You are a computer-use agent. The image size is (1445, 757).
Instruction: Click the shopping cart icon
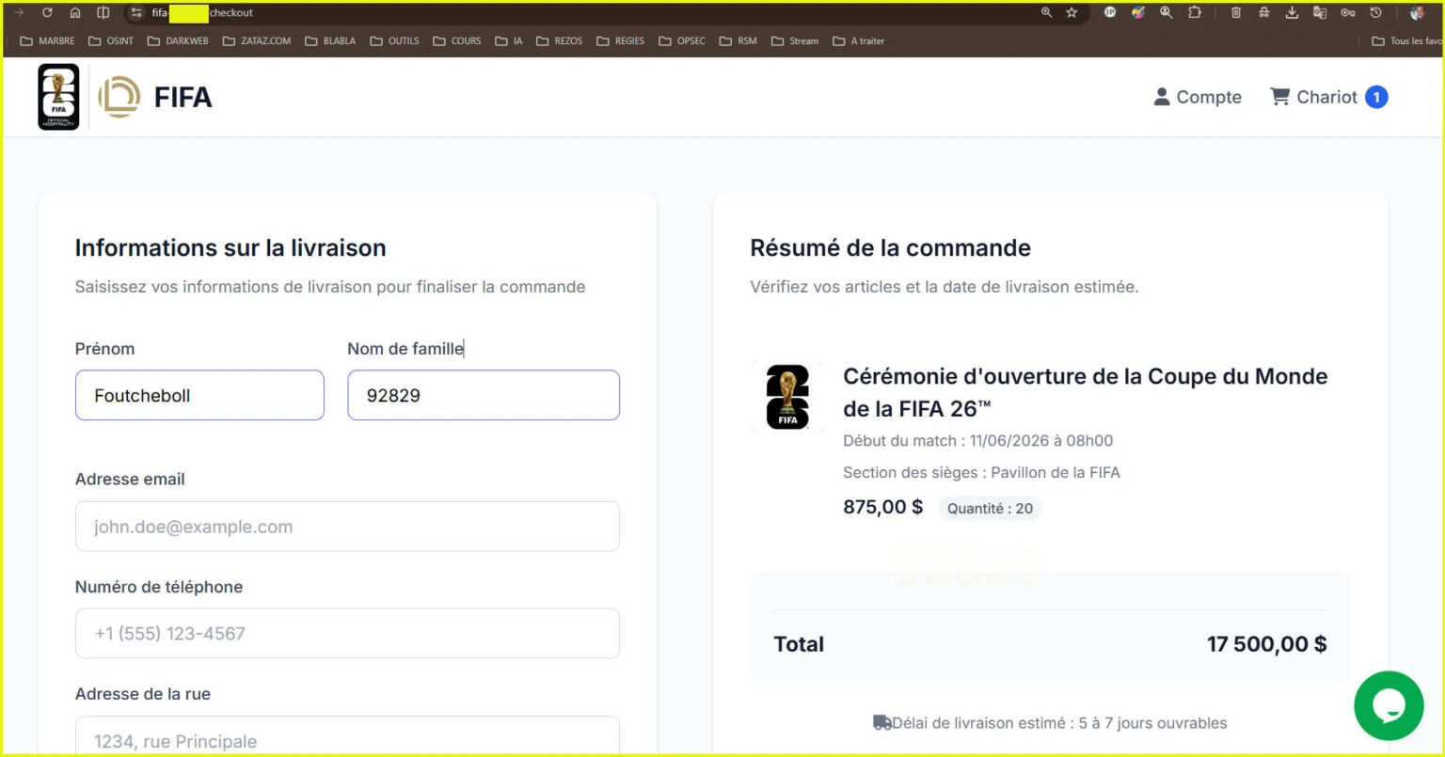coord(1279,96)
